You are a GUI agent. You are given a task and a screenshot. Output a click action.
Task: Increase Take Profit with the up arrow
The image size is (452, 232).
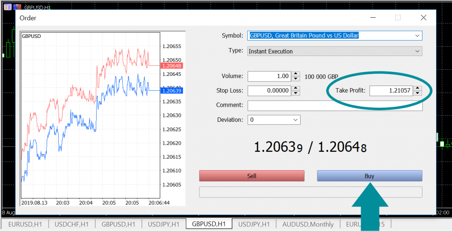click(418, 88)
